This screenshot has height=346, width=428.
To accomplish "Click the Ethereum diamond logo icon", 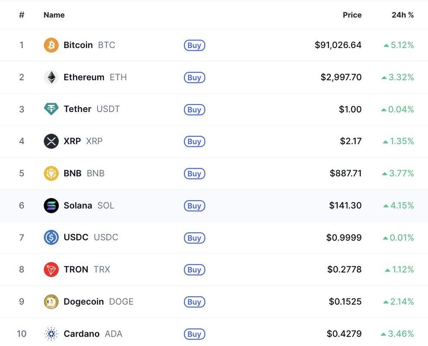I will (x=51, y=77).
